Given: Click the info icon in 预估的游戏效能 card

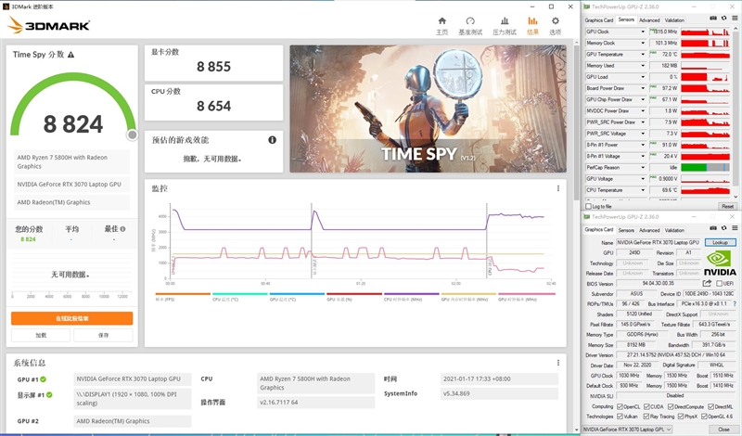Looking at the screenshot, I should pos(272,140).
